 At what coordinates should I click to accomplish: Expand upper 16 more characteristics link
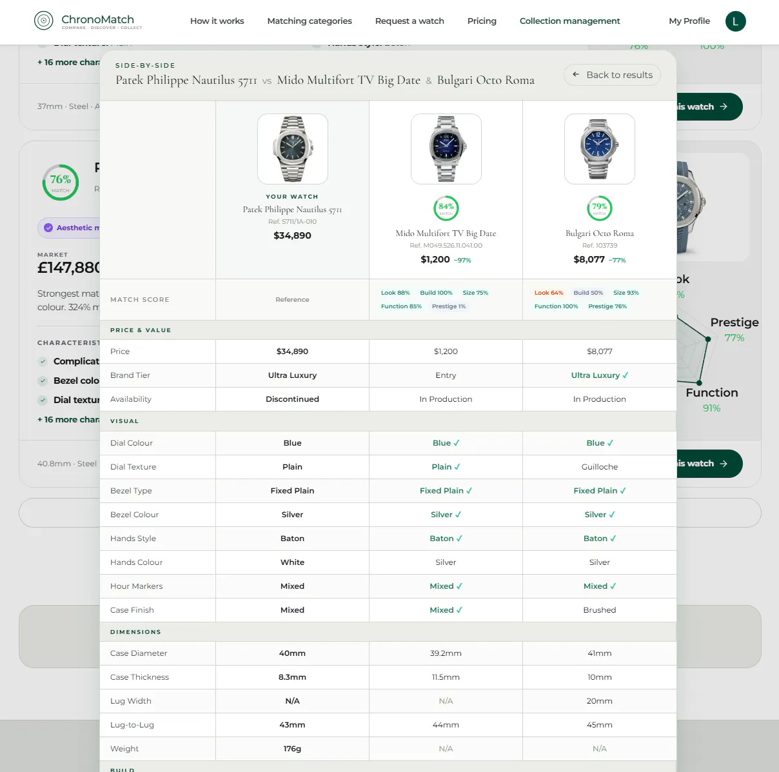pos(68,63)
